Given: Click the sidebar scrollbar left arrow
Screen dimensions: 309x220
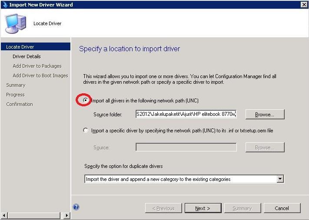Looking at the screenshot, I should point(4,216).
